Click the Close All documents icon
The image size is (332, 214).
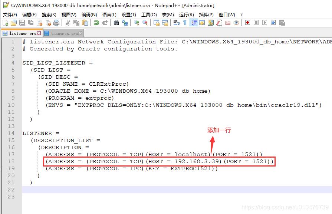click(x=48, y=23)
